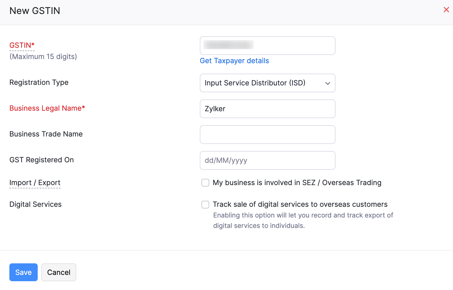The image size is (453, 290).
Task: Click the chevron next to Input Service Distributor
Action: [x=328, y=83]
